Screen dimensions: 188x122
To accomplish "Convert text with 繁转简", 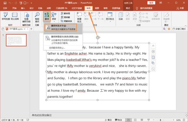I will tap(65, 13).
